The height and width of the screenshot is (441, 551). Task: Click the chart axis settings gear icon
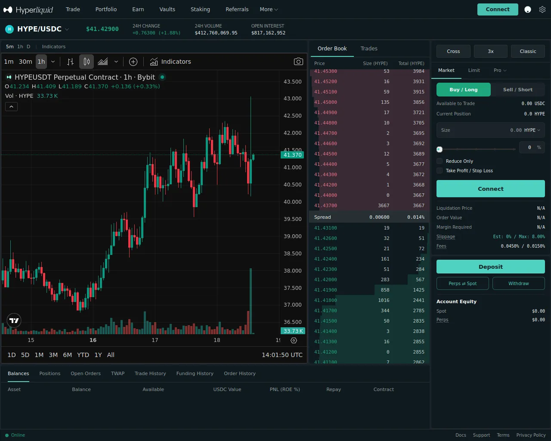(x=294, y=340)
